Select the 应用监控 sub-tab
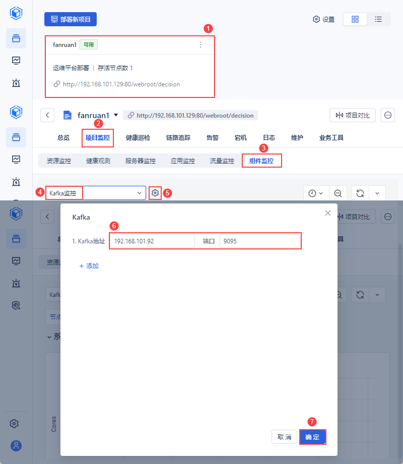 click(183, 161)
